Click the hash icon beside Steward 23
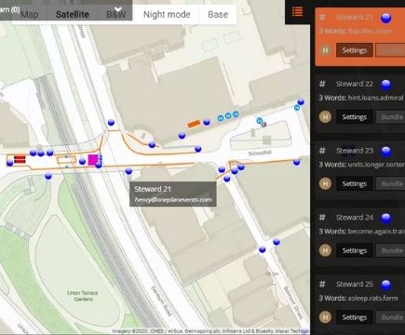The height and width of the screenshot is (335, 405). tap(322, 151)
